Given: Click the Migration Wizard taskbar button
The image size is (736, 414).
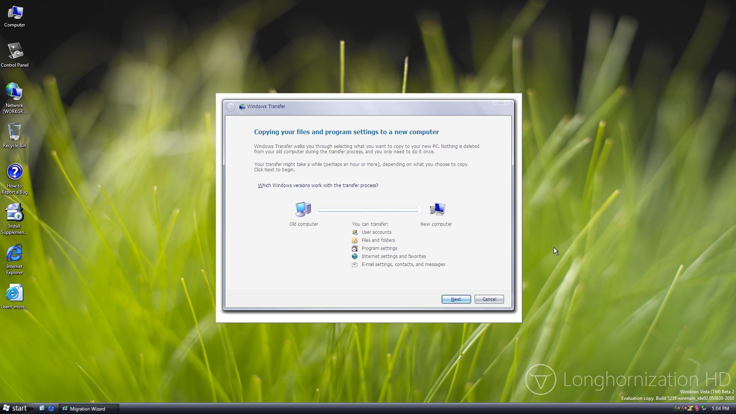Looking at the screenshot, I should tap(88, 409).
